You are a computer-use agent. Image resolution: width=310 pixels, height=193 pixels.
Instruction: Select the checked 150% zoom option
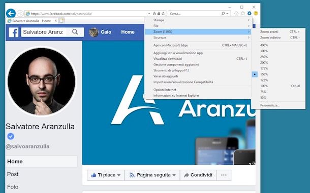(278, 74)
